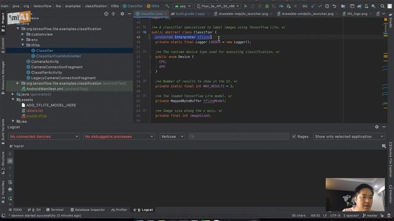Click the green Debug app bug icon
Screen dimensions: 394x221
tap(267, 6)
